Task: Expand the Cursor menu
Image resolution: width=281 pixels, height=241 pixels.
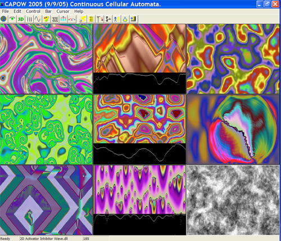Action: click(63, 11)
